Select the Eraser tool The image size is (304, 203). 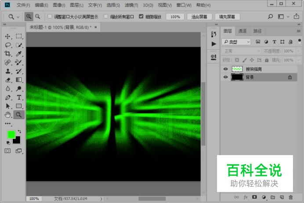(8, 80)
